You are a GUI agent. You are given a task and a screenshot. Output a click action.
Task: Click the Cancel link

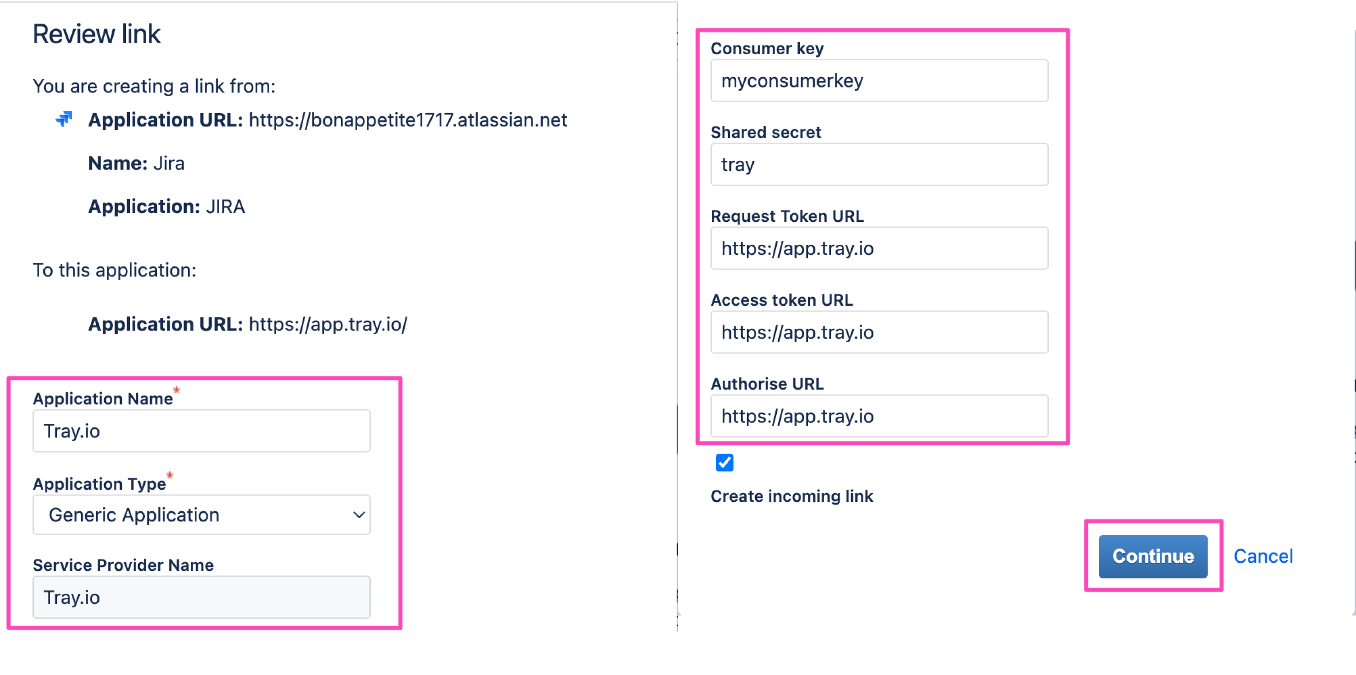(1264, 556)
